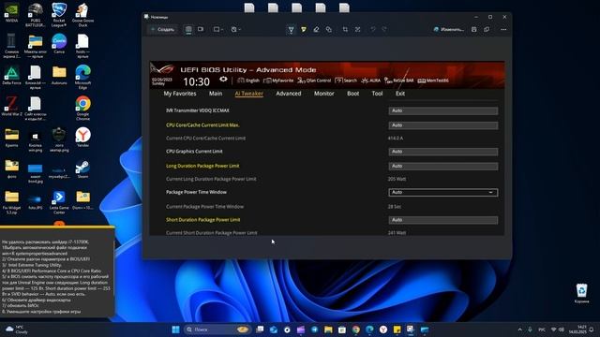
Task: Open the Google Chrome desktop shortcut
Action: tap(82, 109)
